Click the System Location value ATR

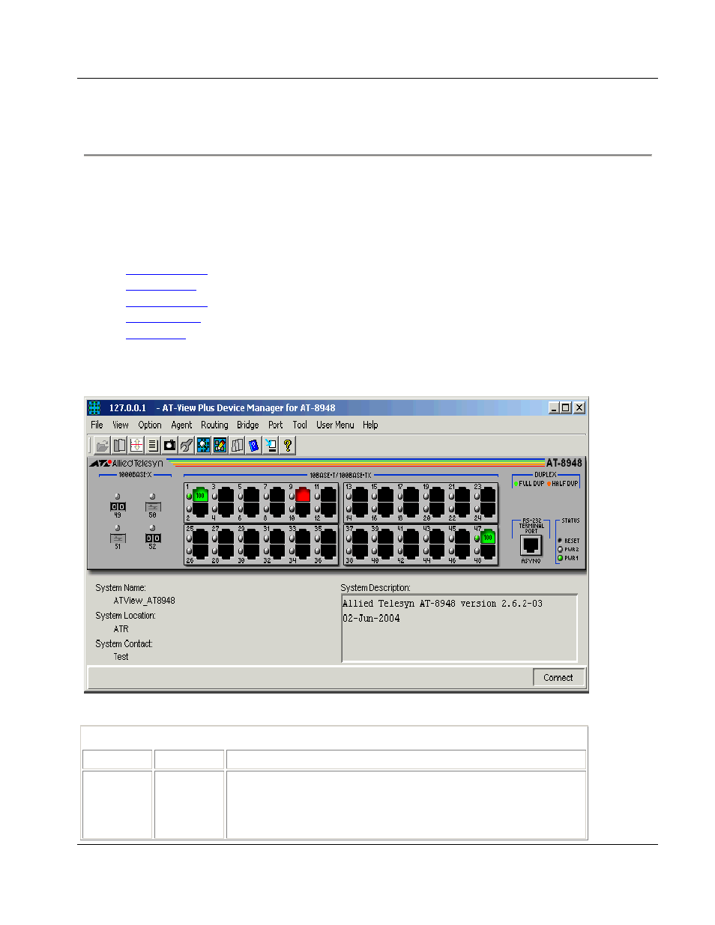click(121, 629)
